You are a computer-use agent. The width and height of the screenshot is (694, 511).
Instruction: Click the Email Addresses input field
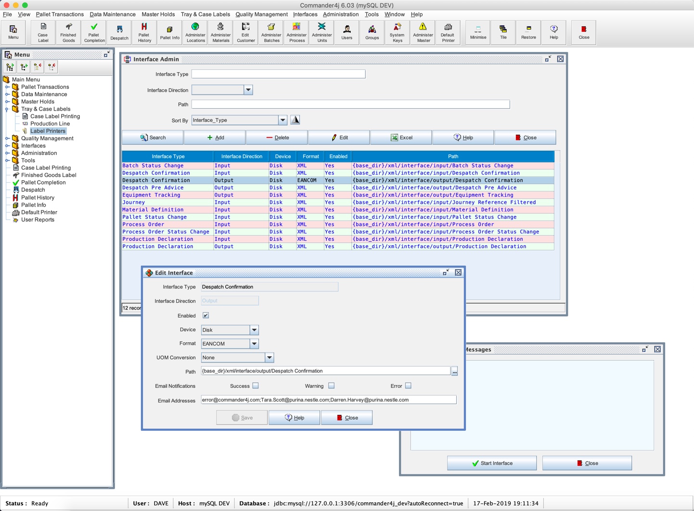pos(328,400)
